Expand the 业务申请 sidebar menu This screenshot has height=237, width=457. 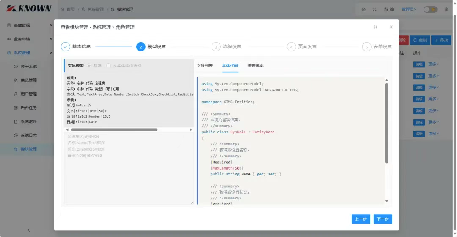(29, 39)
